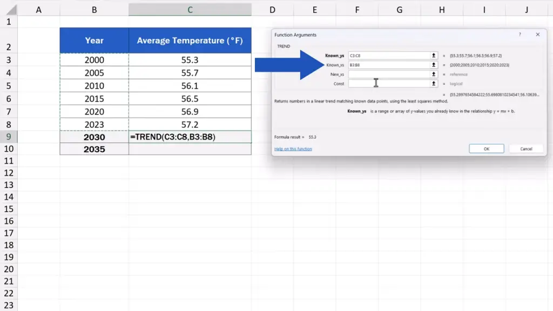Open the Help on this function link

(x=293, y=149)
